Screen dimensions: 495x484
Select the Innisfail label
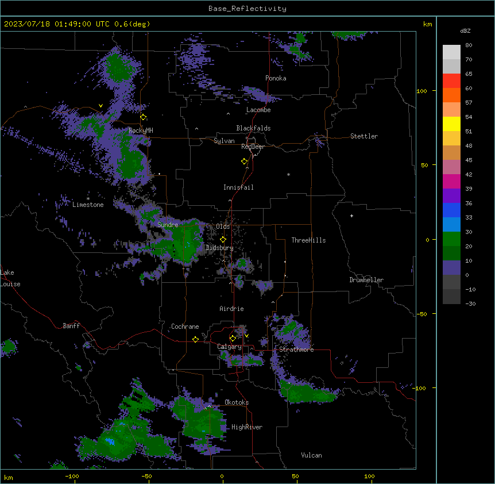coord(238,187)
